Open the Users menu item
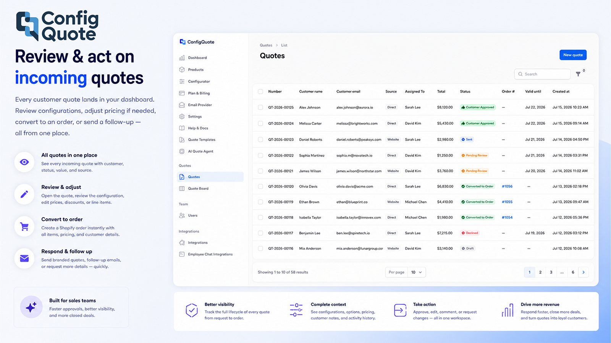This screenshot has height=343, width=611. tap(193, 215)
